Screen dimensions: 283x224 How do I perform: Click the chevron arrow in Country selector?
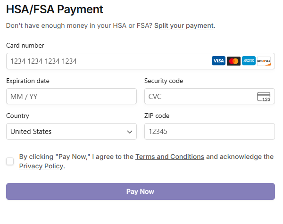pos(130,132)
